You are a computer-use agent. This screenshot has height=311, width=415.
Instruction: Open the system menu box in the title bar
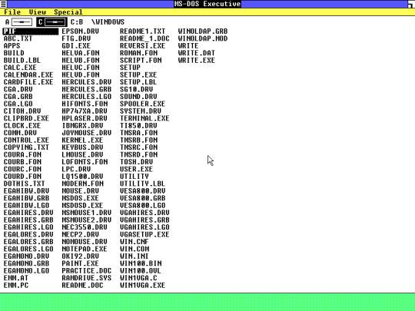click(x=3, y=4)
